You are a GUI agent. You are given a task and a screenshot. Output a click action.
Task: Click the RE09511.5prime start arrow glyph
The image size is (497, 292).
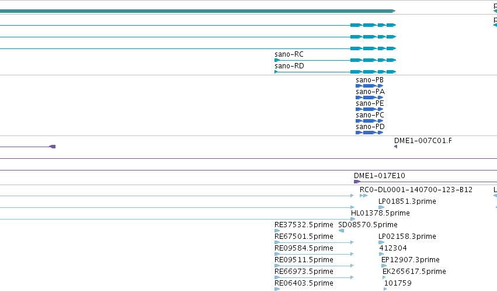click(277, 266)
